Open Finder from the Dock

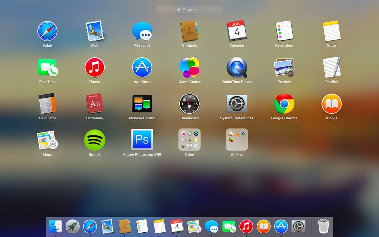(55, 227)
